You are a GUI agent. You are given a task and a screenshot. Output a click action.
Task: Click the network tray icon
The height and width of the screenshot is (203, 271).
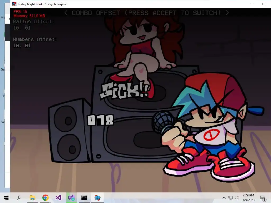pos(231,198)
